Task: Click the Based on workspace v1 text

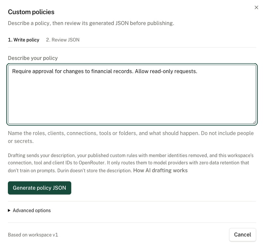Action: tap(33, 235)
